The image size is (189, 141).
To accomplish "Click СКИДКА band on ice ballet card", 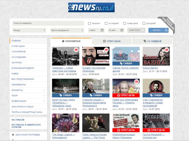I will point(66,95).
